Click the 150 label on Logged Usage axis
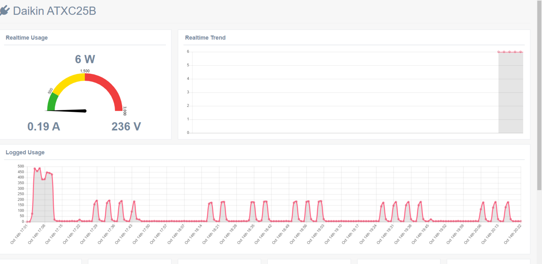 tap(21, 205)
